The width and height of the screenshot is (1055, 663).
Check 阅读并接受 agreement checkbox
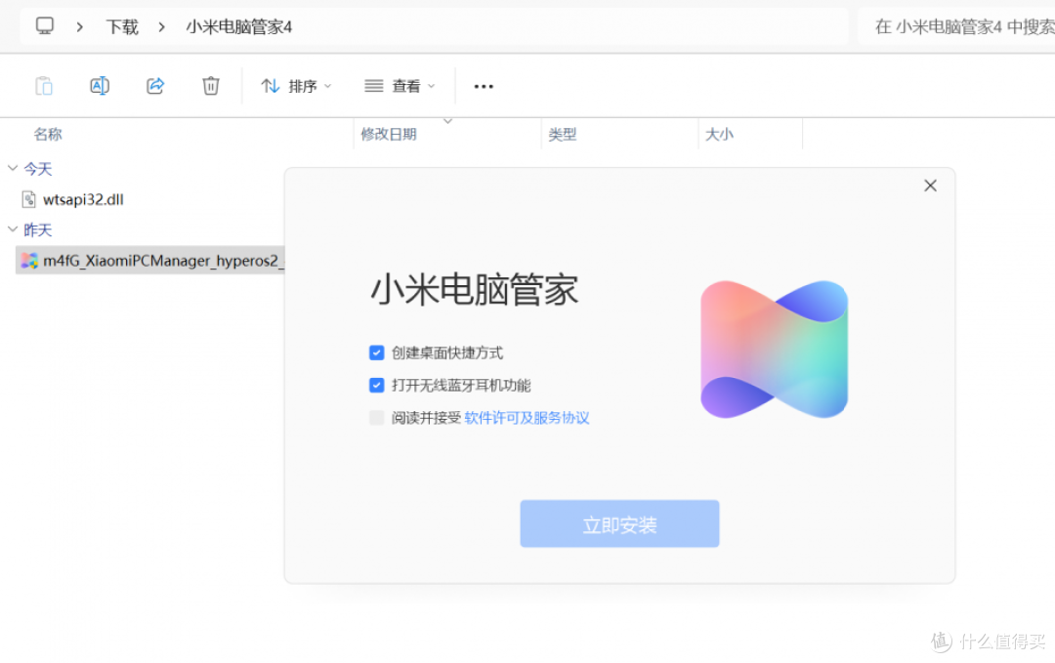coord(377,418)
